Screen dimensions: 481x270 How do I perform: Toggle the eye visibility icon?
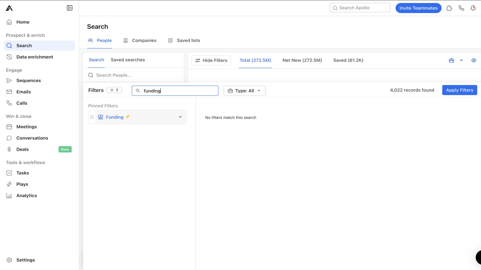pos(474,60)
